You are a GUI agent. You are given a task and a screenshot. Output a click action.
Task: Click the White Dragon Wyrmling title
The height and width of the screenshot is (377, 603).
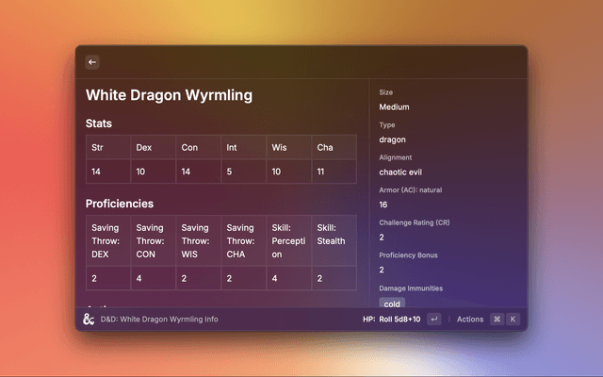point(169,95)
